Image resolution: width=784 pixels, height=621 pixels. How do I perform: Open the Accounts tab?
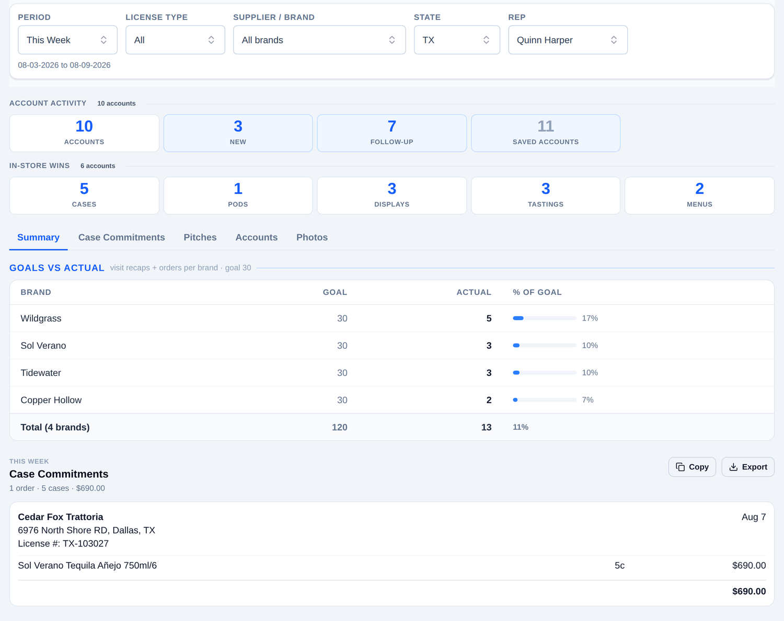257,237
